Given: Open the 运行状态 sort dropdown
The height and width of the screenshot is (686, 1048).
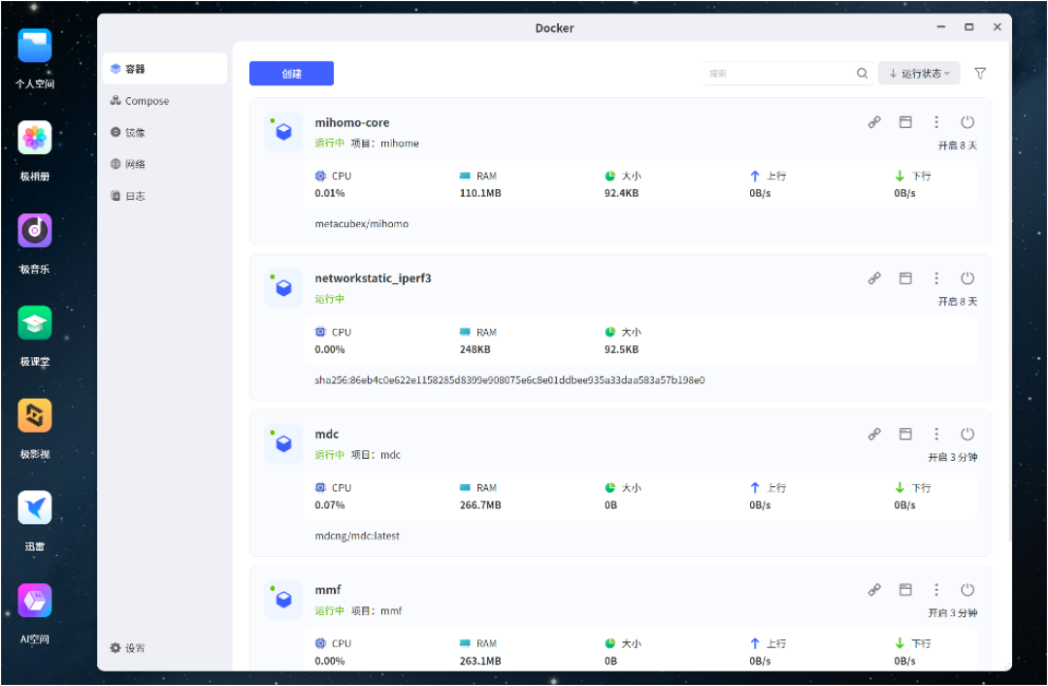Looking at the screenshot, I should (x=919, y=74).
